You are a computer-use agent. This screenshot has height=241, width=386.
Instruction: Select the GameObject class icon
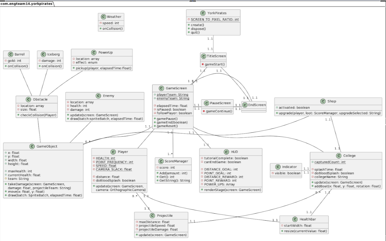[x=32, y=146]
